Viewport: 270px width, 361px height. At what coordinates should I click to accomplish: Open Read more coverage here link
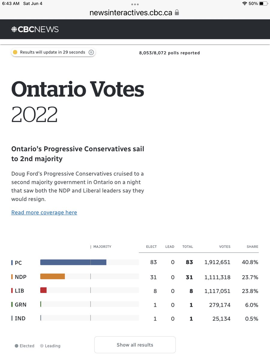coord(44,212)
